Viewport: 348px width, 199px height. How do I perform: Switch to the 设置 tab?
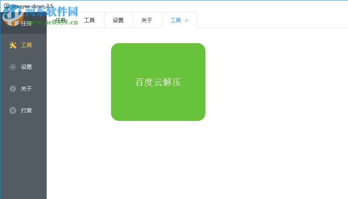click(118, 20)
